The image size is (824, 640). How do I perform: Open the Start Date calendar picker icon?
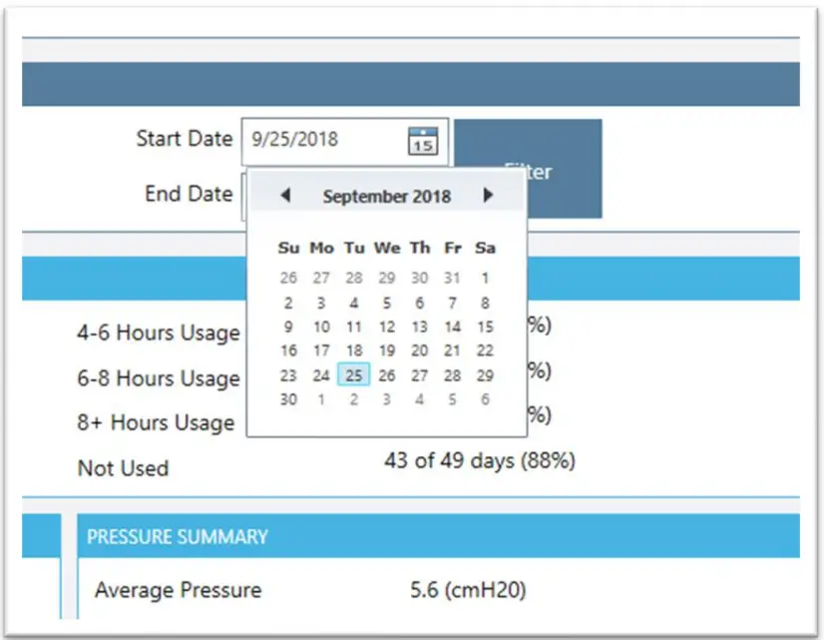(423, 141)
